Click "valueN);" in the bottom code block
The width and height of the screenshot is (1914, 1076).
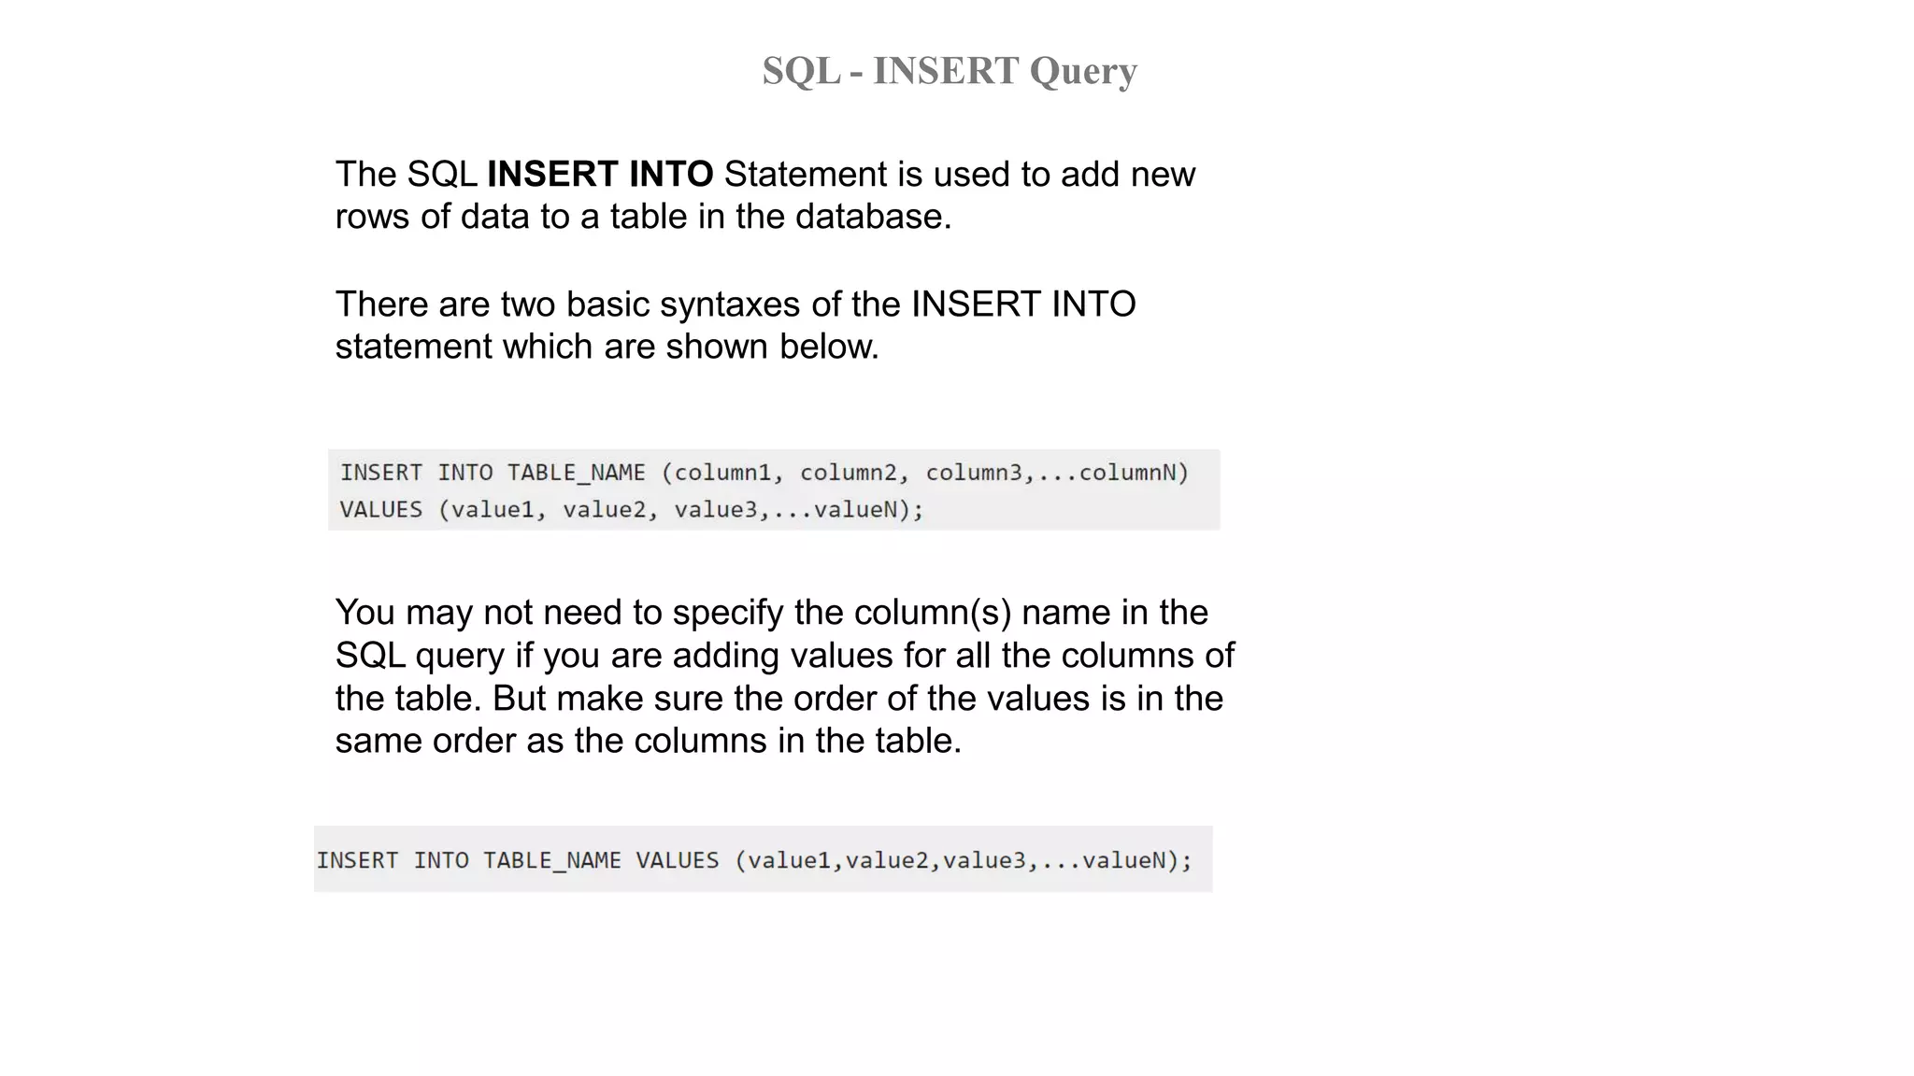click(x=1136, y=860)
